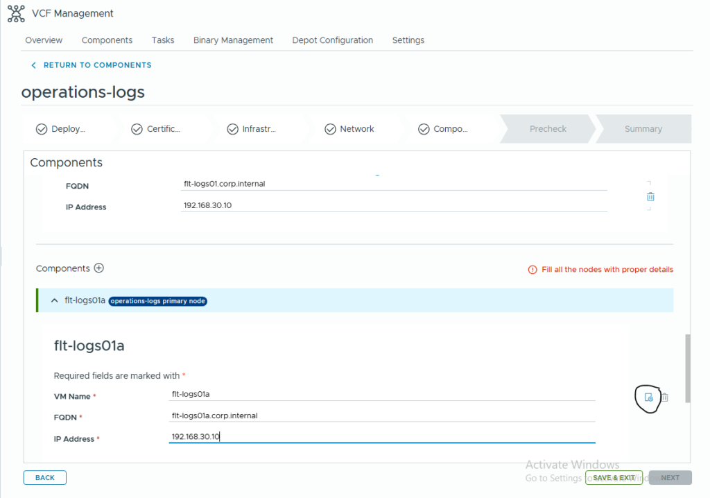This screenshot has height=498, width=710.
Task: Click trash icon beside flt-logs01.corp.internal FQDN
Action: coord(650,197)
